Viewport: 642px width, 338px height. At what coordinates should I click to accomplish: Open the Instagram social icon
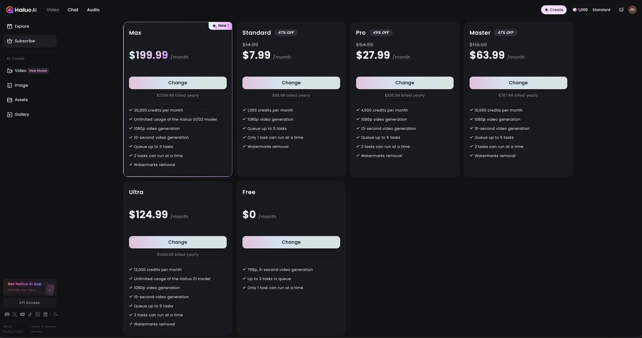tap(37, 314)
